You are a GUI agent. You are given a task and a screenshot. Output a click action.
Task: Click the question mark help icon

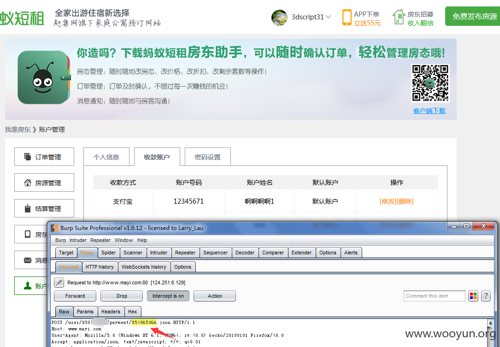coord(486,296)
